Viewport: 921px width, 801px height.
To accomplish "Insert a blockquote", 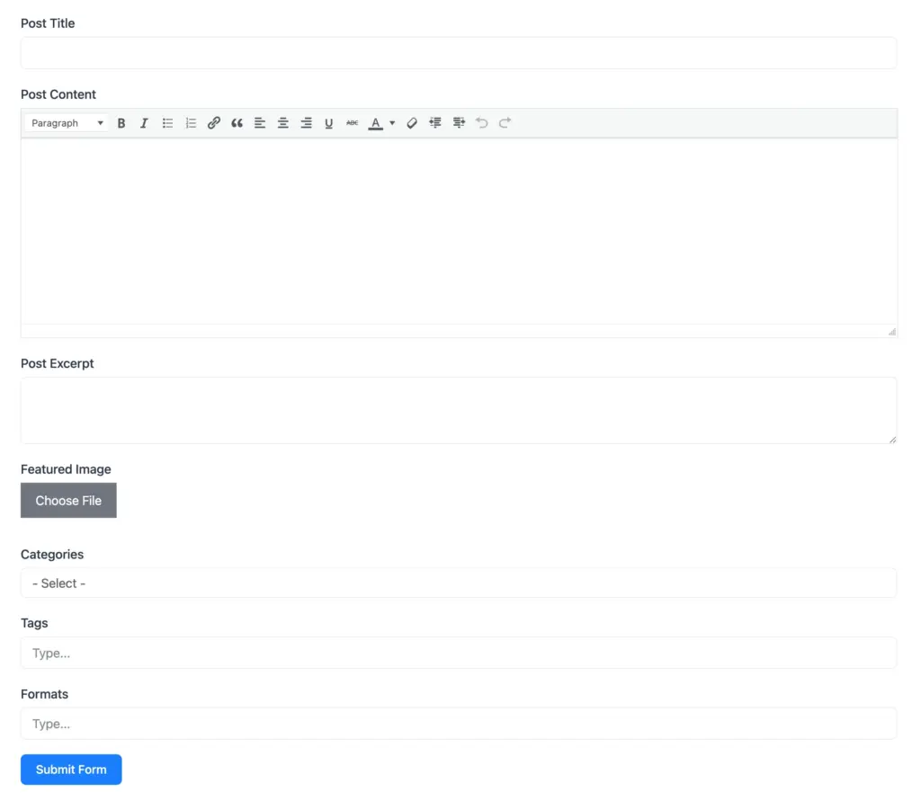I will 237,123.
